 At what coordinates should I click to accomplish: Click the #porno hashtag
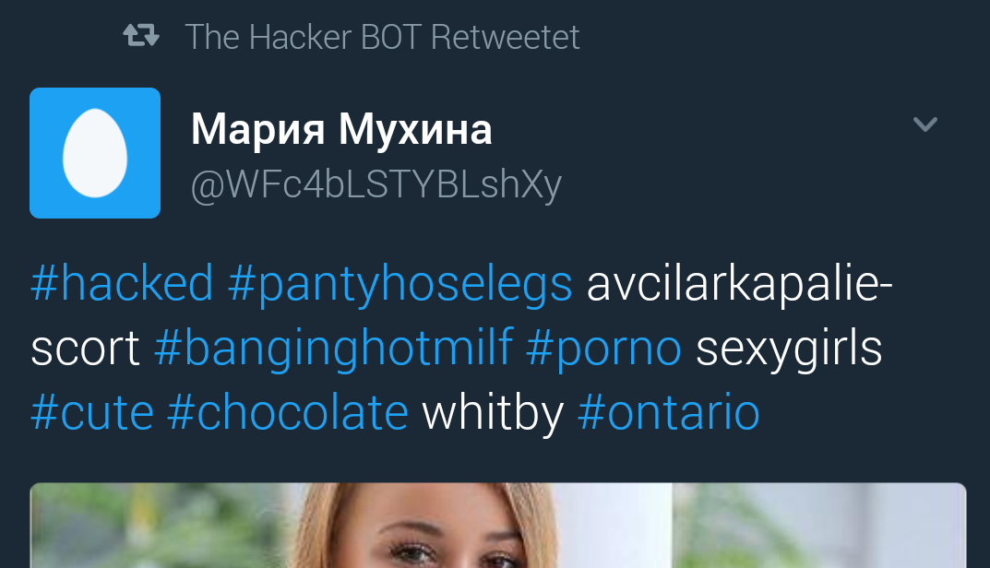603,349
